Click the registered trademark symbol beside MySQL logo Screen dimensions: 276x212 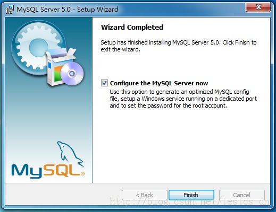click(82, 174)
